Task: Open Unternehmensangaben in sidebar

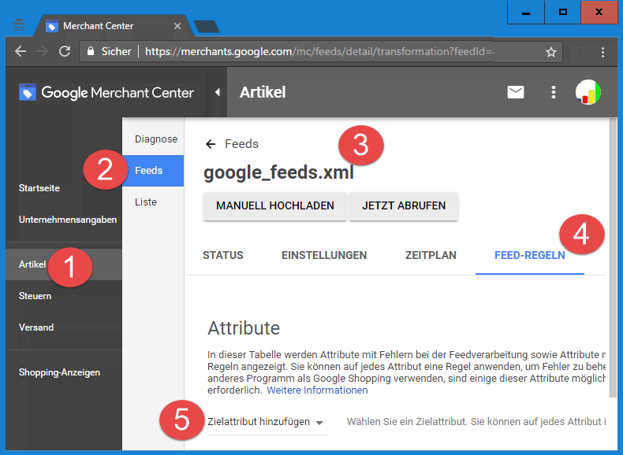Action: tap(68, 220)
